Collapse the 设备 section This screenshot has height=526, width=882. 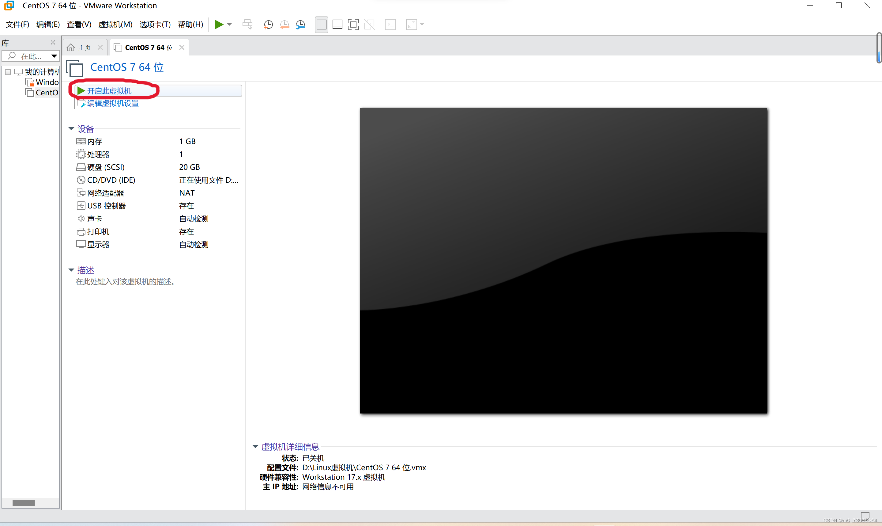[x=71, y=129]
